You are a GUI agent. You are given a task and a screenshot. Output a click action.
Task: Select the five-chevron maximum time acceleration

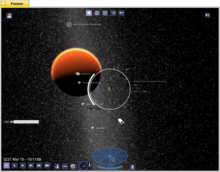pos(47,165)
